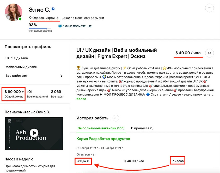Image resolution: width=220 pixels, height=173 pixels.
Task: Select Мобильный дизайн profile
Action: point(21,67)
